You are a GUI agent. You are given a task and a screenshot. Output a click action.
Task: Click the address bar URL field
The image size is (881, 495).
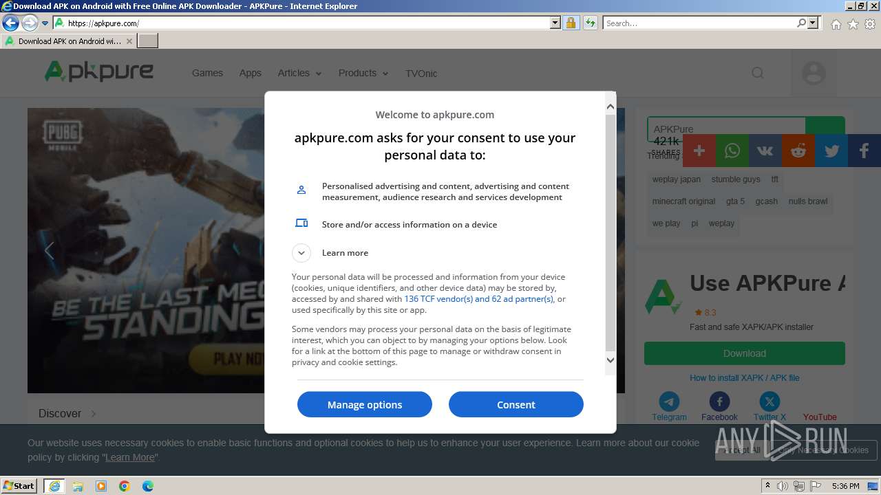(308, 23)
